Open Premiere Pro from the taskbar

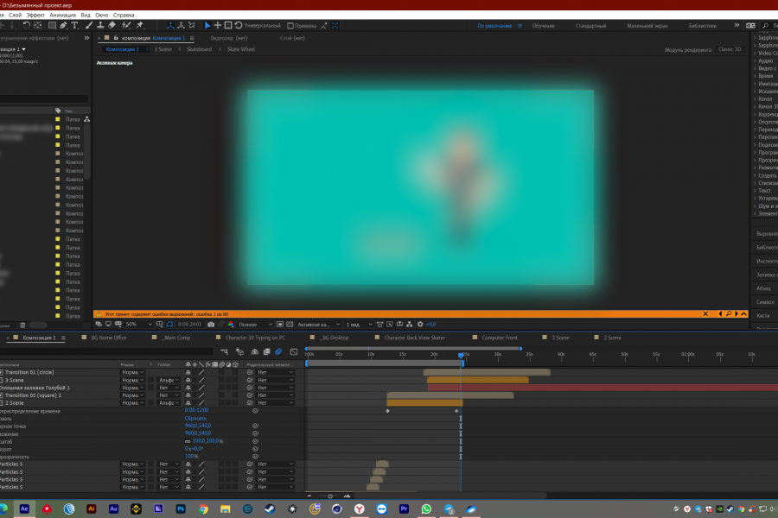(404, 509)
